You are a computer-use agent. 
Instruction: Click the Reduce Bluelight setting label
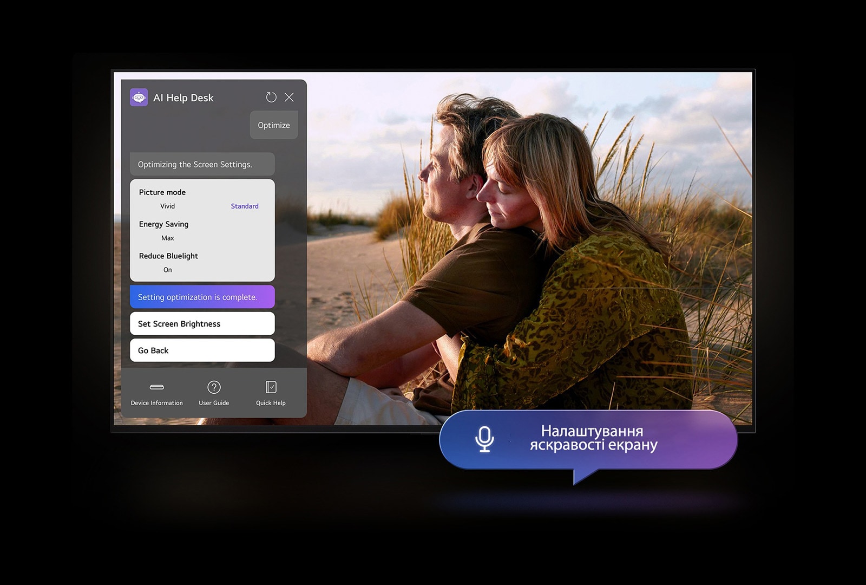(168, 256)
